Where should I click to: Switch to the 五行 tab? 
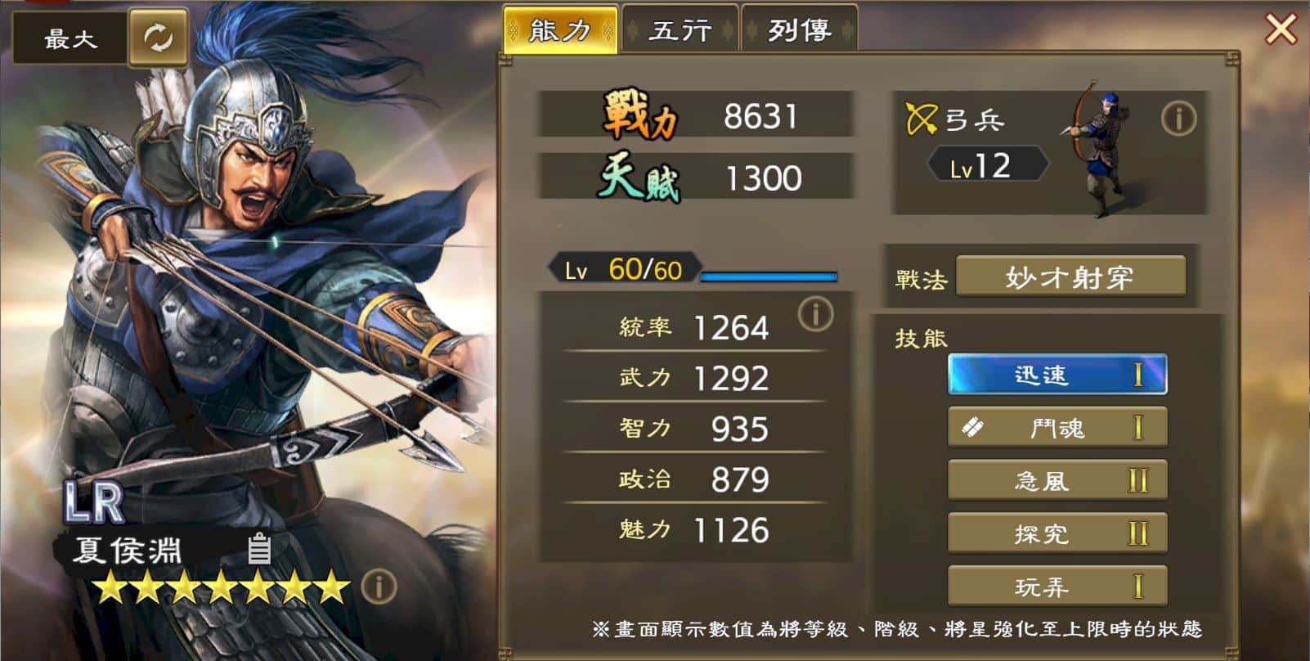pyautogui.click(x=680, y=31)
